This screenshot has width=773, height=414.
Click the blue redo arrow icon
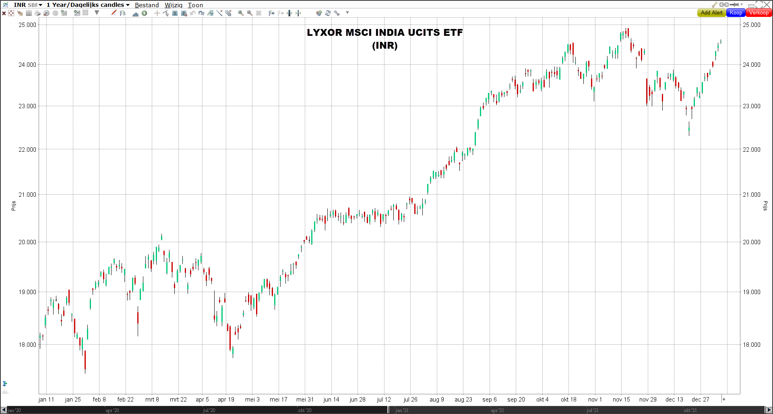pyautogui.click(x=201, y=13)
